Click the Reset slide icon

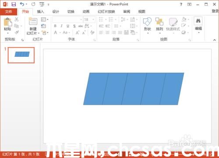[x=43, y=26]
